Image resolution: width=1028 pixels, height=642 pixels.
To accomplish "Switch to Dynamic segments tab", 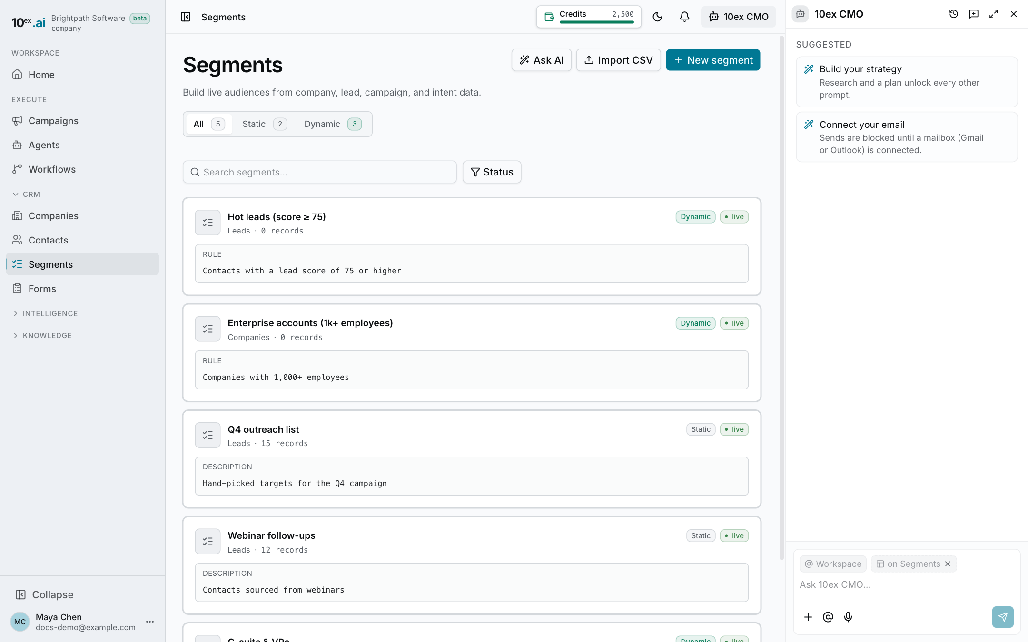I will click(x=333, y=124).
